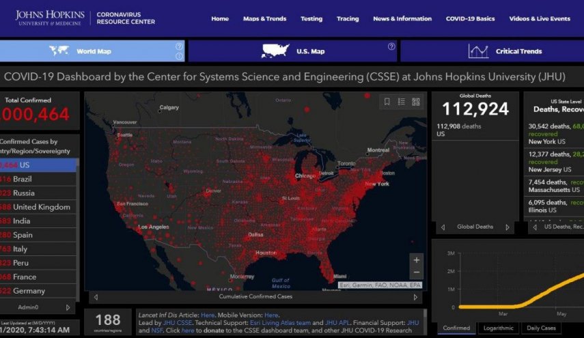The height and width of the screenshot is (338, 584).
Task: Click the lower help icon on World Map tab
Action: coord(179,56)
